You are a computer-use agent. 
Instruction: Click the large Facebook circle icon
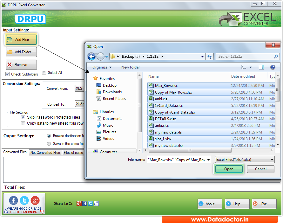(x=14, y=200)
